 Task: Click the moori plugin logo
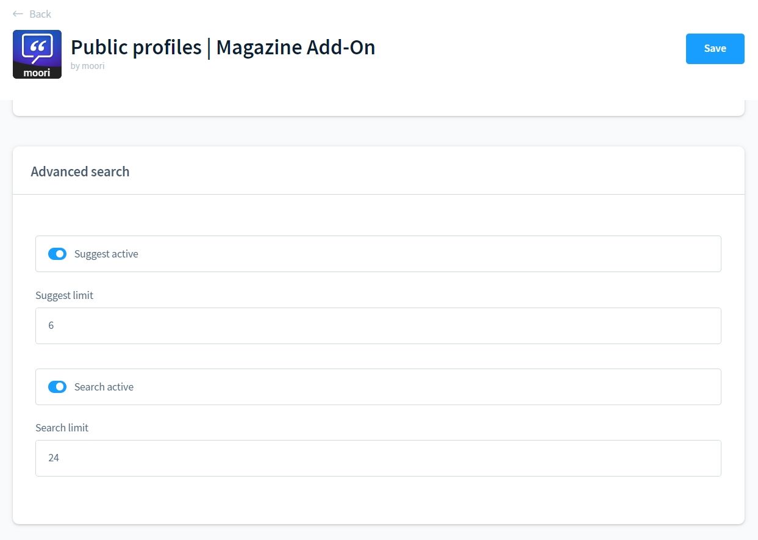click(x=37, y=54)
